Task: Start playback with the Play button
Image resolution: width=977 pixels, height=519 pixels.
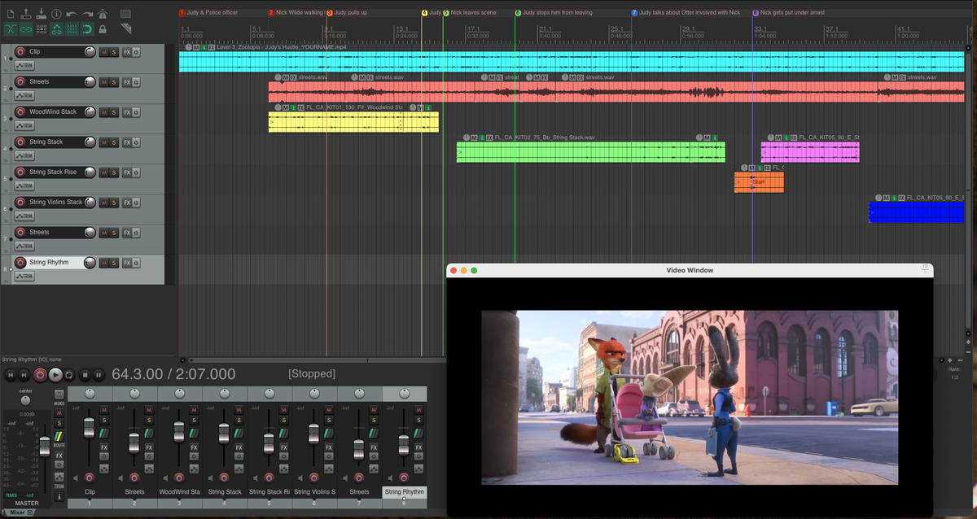Action: (55, 375)
